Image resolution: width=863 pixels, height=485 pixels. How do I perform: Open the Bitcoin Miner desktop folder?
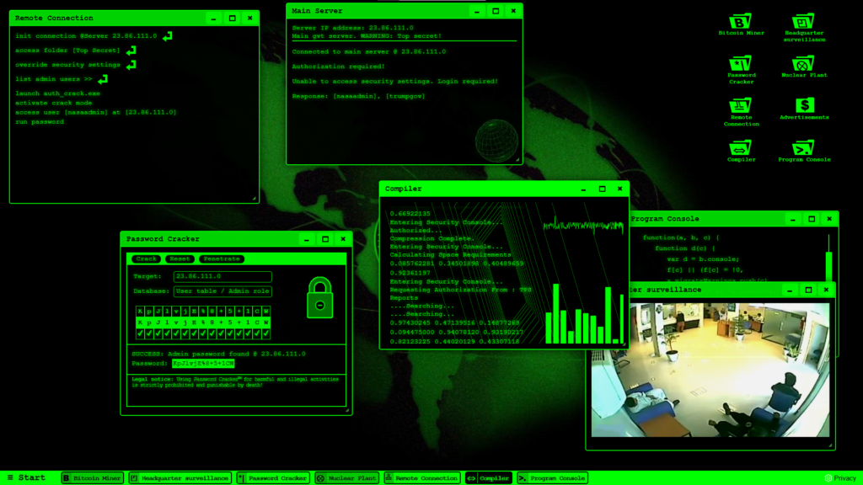pyautogui.click(x=741, y=23)
